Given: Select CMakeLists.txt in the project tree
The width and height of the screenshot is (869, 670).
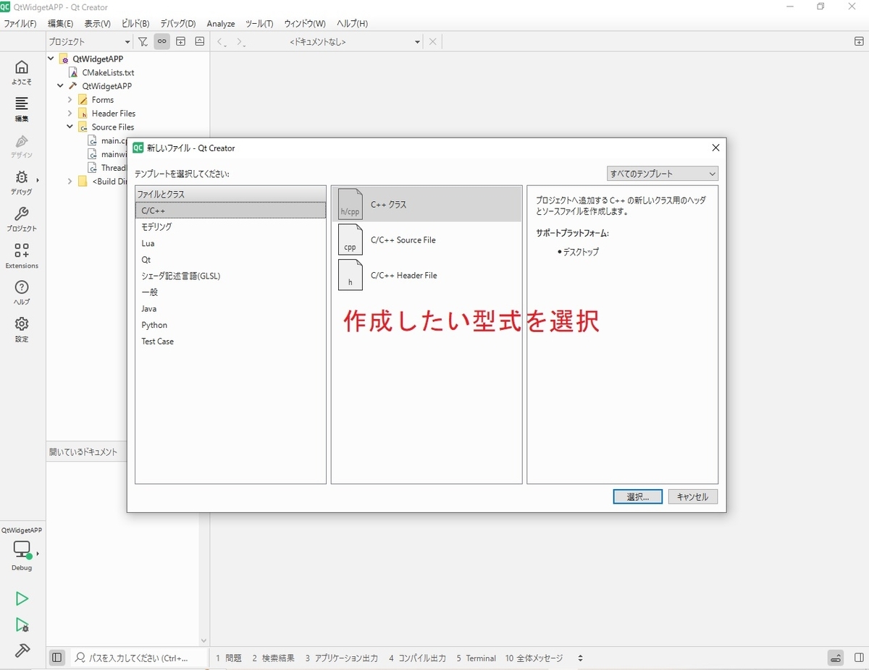Looking at the screenshot, I should tap(108, 72).
